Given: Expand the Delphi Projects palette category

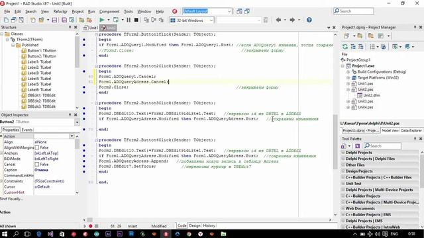Looking at the screenshot, I should pyautogui.click(x=343, y=153).
